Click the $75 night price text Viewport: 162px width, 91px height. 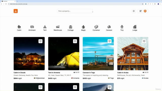(x=121, y=78)
